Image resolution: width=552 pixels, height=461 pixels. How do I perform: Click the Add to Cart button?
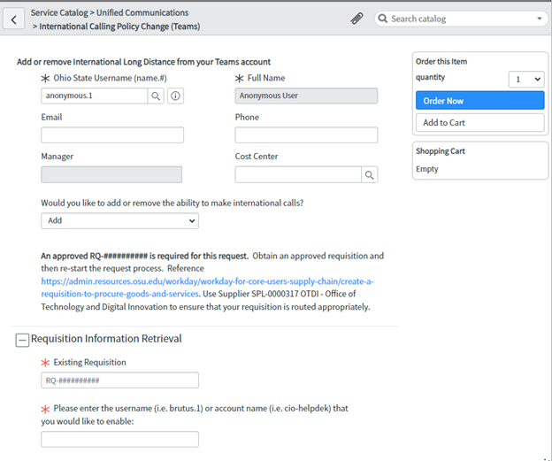[479, 123]
